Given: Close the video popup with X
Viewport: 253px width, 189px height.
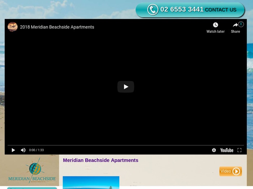Looking at the screenshot, I should pos(241,24).
